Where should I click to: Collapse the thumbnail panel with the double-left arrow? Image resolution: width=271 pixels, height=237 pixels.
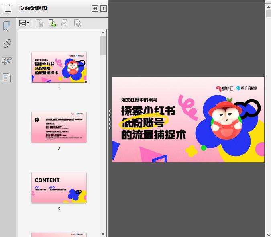coord(95,8)
